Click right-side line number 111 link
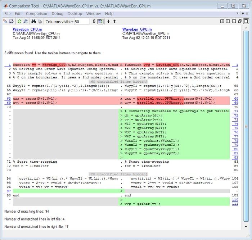This screenshot has width=252, height=240. (x=235, y=204)
